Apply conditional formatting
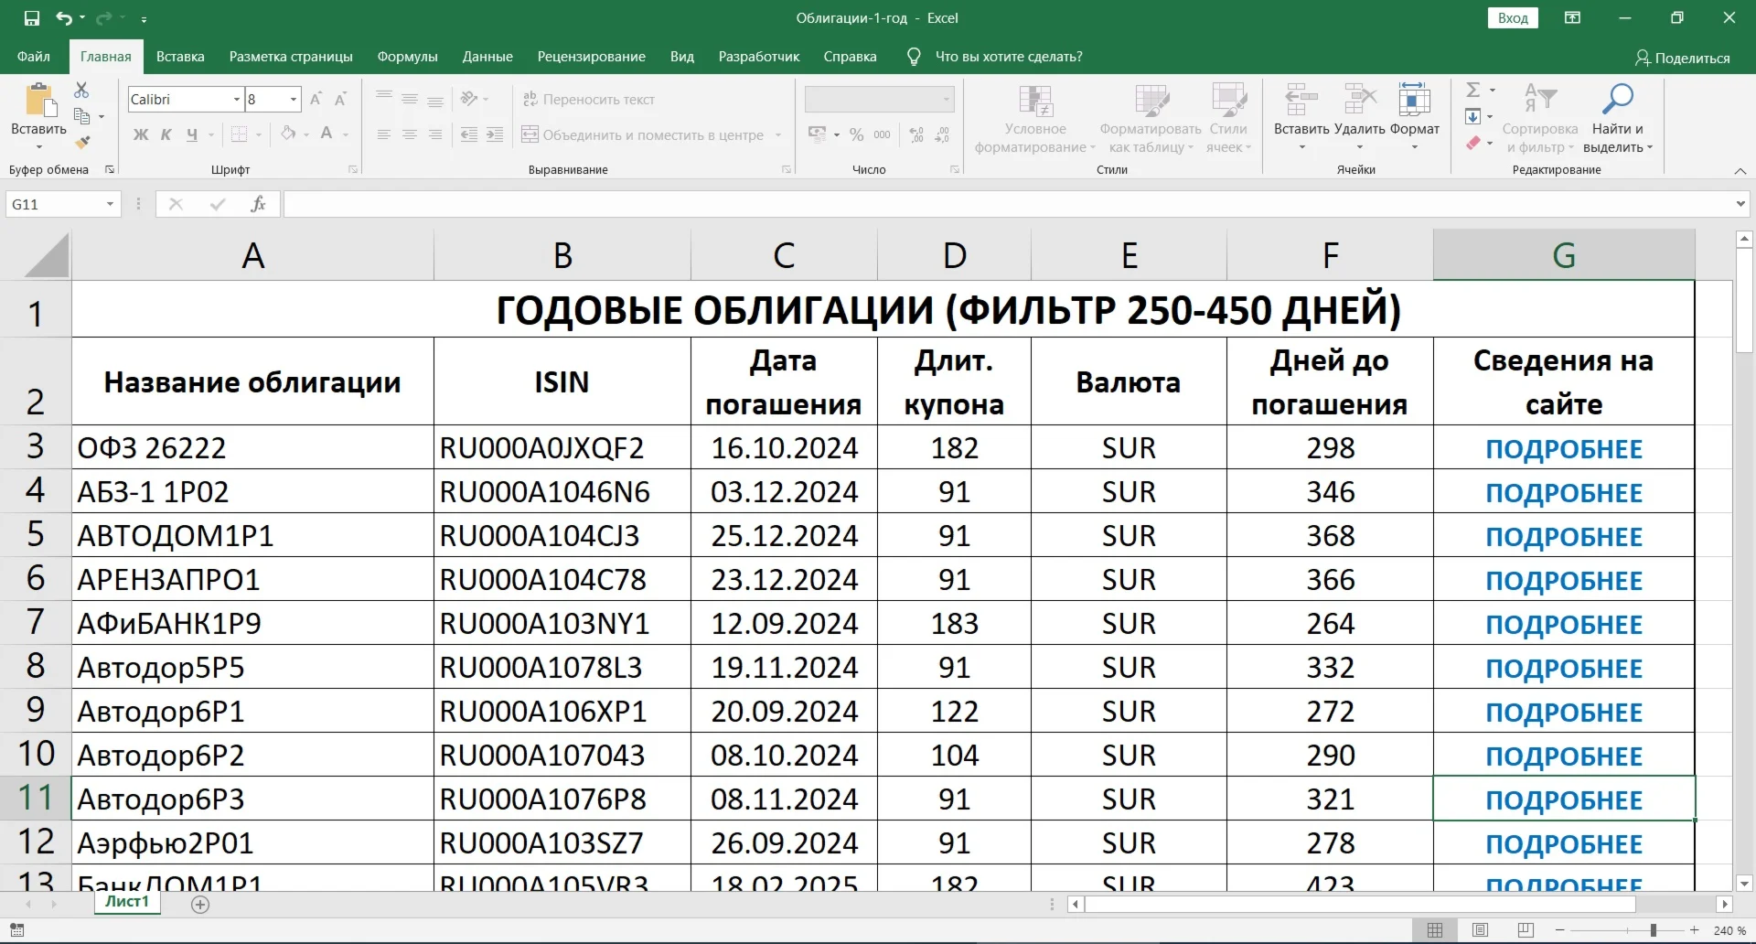 1035,117
